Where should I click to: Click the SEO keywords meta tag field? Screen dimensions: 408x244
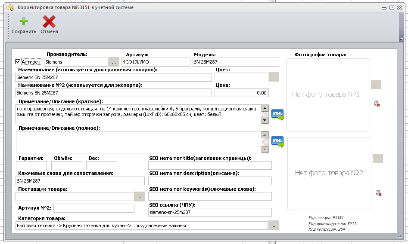tap(210, 196)
